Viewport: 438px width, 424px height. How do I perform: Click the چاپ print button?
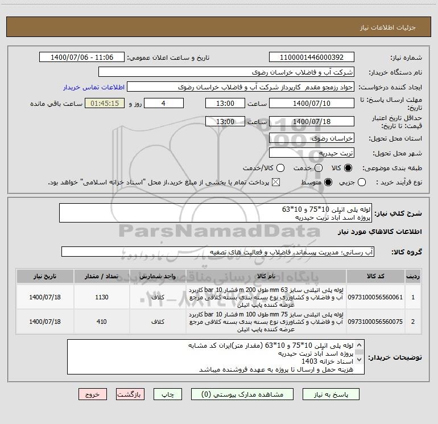click(x=168, y=394)
